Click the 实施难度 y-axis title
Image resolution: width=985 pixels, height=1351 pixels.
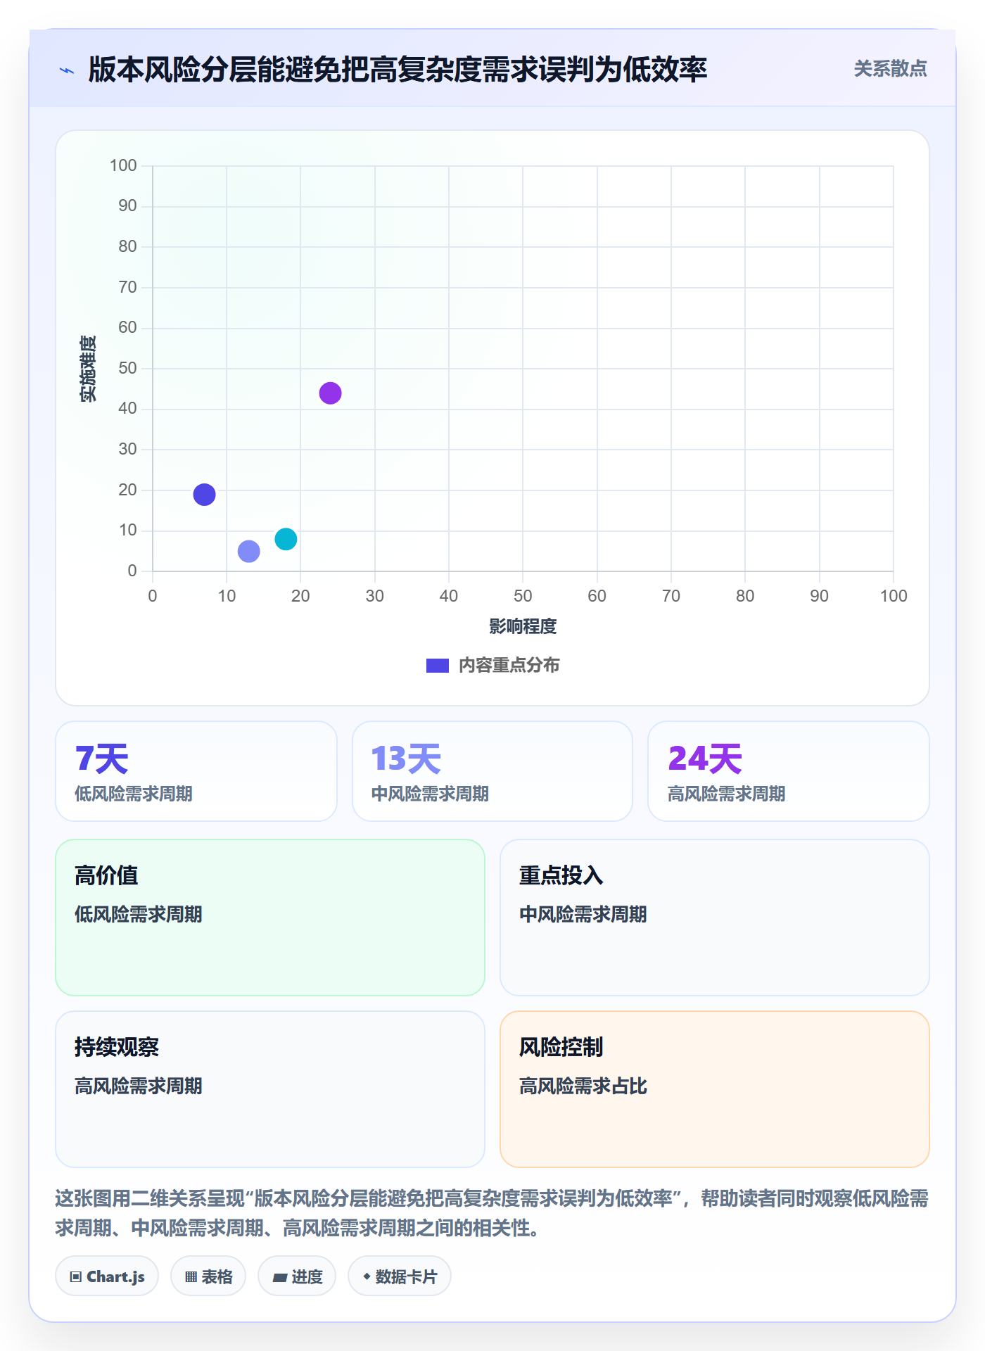click(x=88, y=369)
